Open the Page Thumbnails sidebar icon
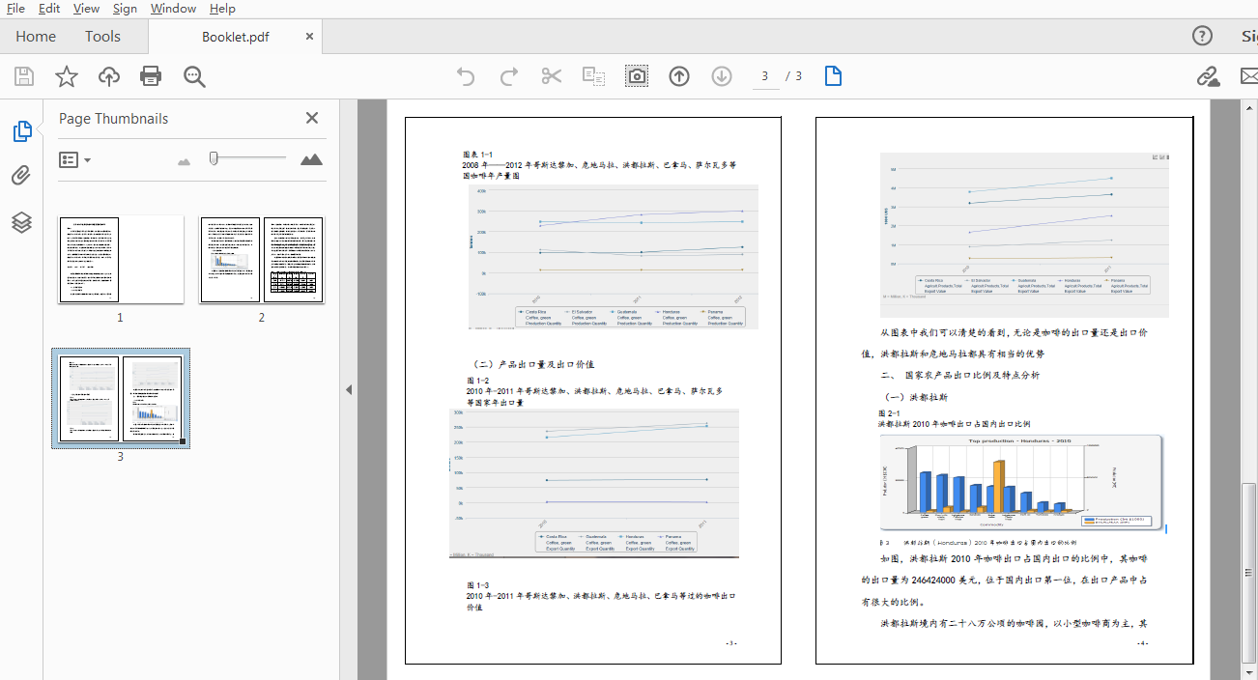Viewport: 1258px width, 680px height. click(x=22, y=132)
